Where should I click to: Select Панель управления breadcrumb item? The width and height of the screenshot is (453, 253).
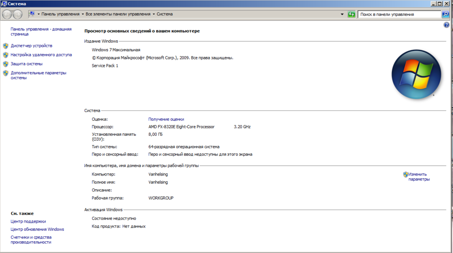click(61, 14)
